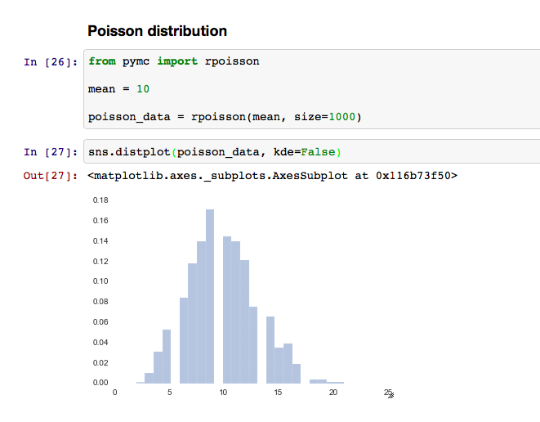
Task: Click the matplotlib AxesSubplot output text
Action: (272, 176)
